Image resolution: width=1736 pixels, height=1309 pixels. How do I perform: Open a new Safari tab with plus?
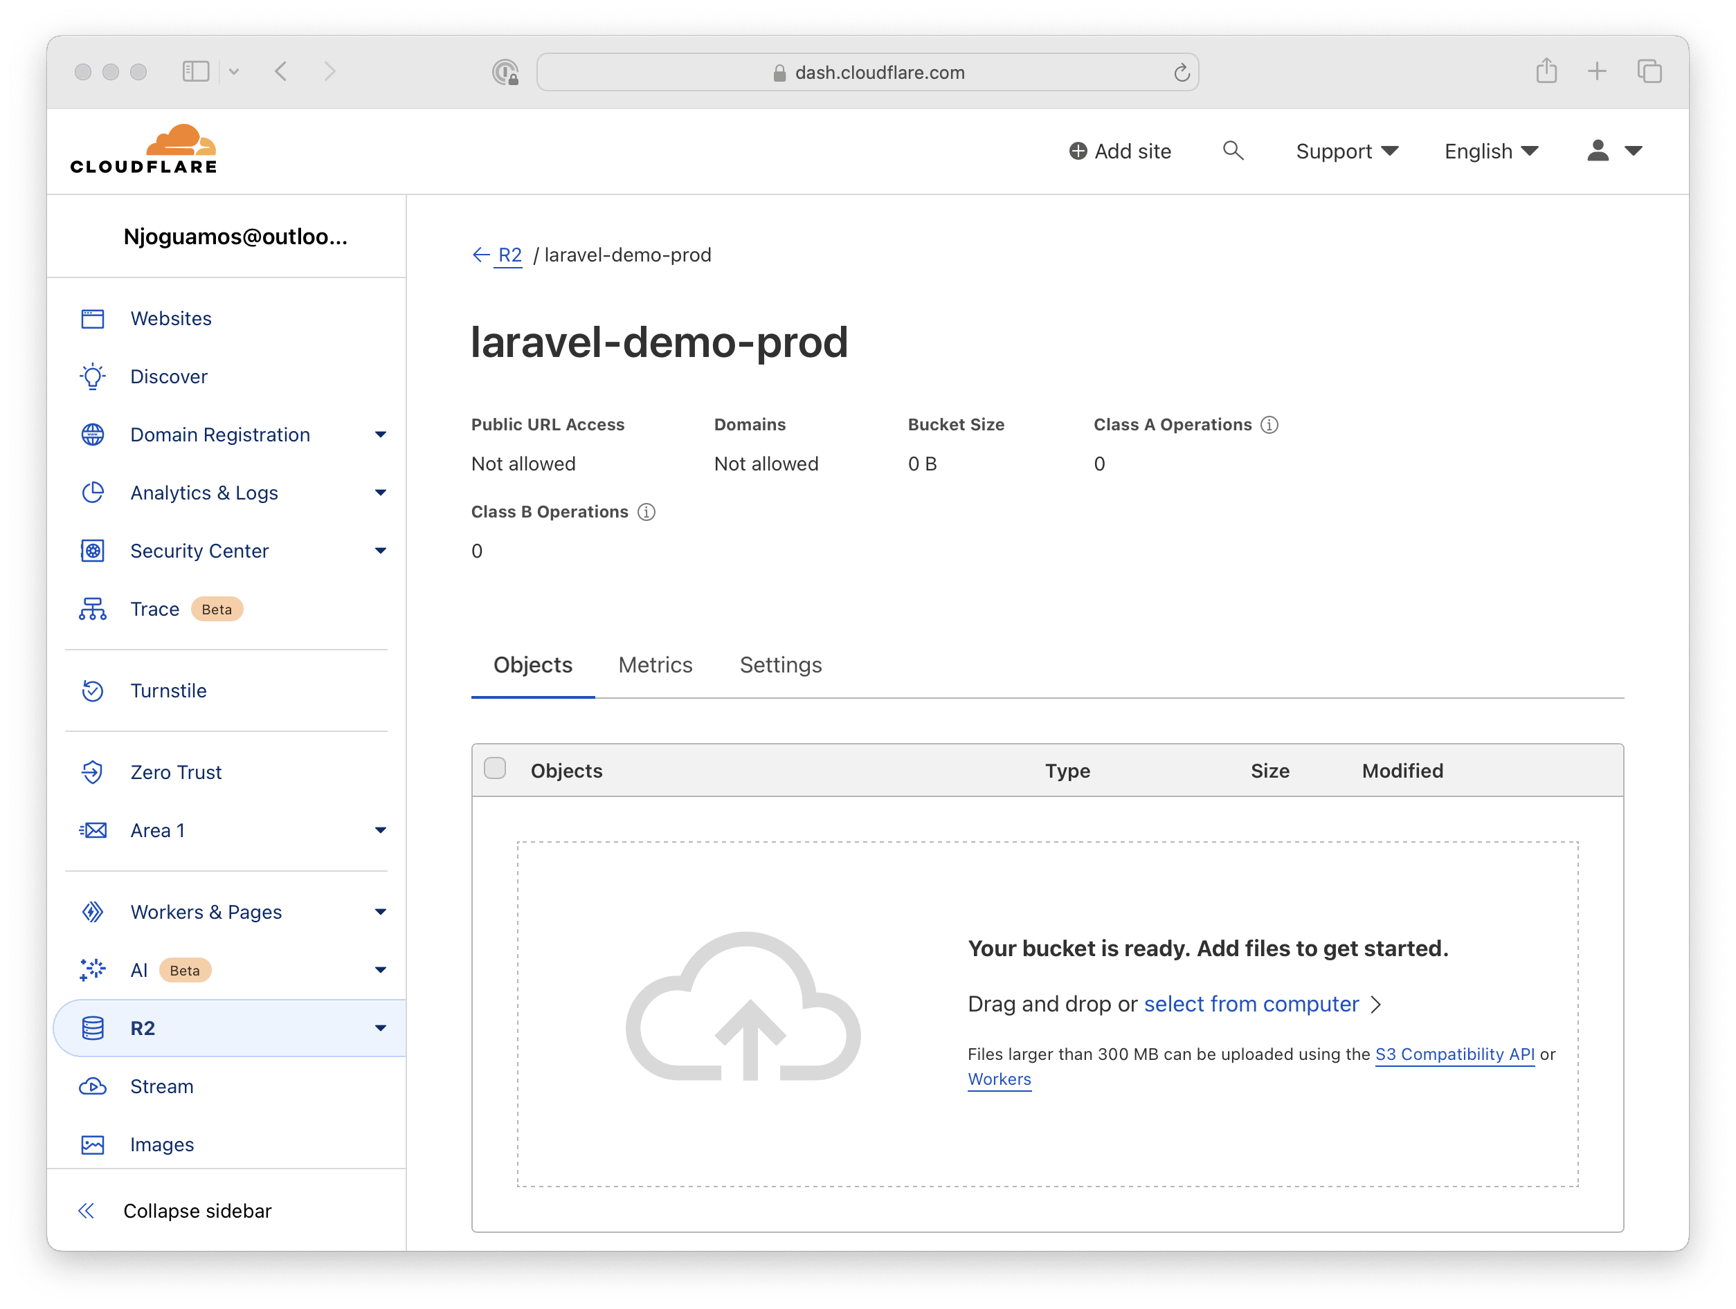1596,71
